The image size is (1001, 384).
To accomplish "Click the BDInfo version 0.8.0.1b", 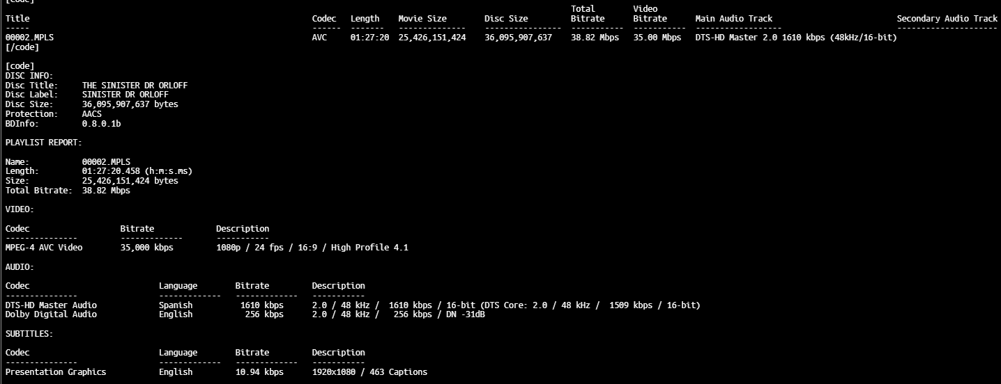I will [x=101, y=124].
